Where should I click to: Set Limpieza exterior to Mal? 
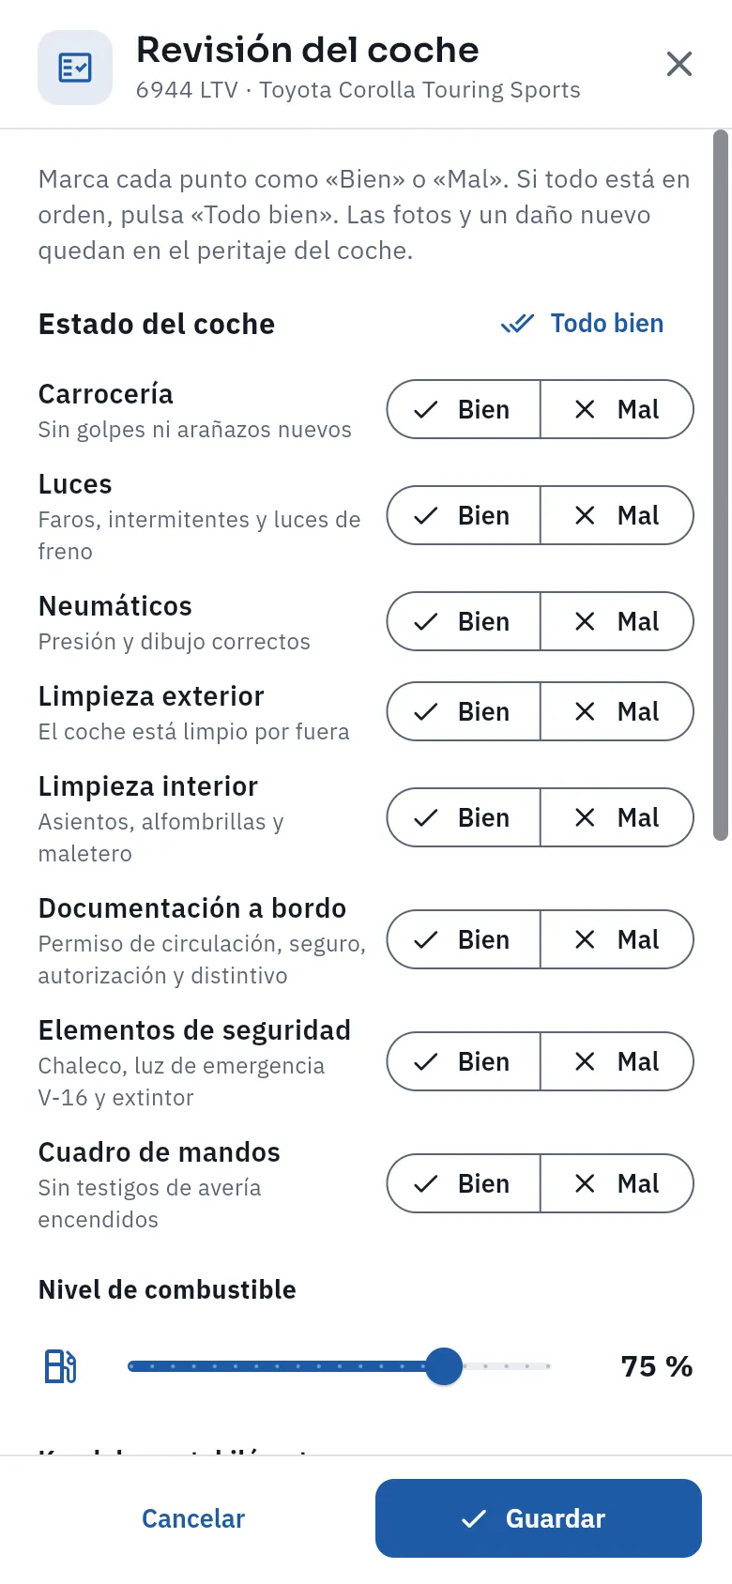tap(617, 711)
